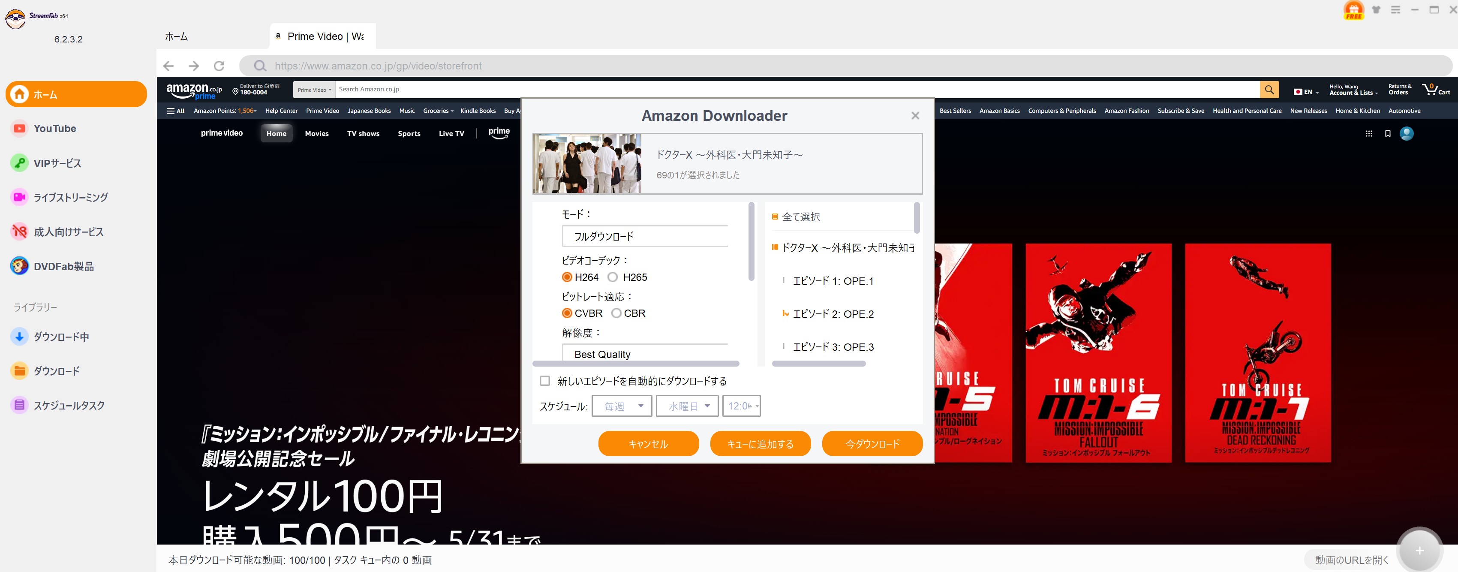The image size is (1458, 572).
Task: Open the Help Center link
Action: (281, 111)
